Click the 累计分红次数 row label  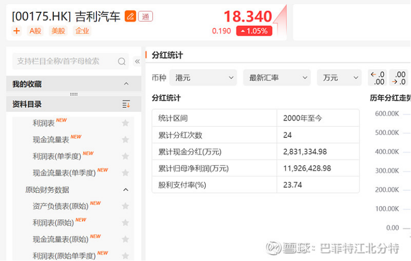181,135
